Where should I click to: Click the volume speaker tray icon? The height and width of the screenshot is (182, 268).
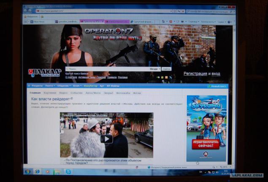[217, 172]
